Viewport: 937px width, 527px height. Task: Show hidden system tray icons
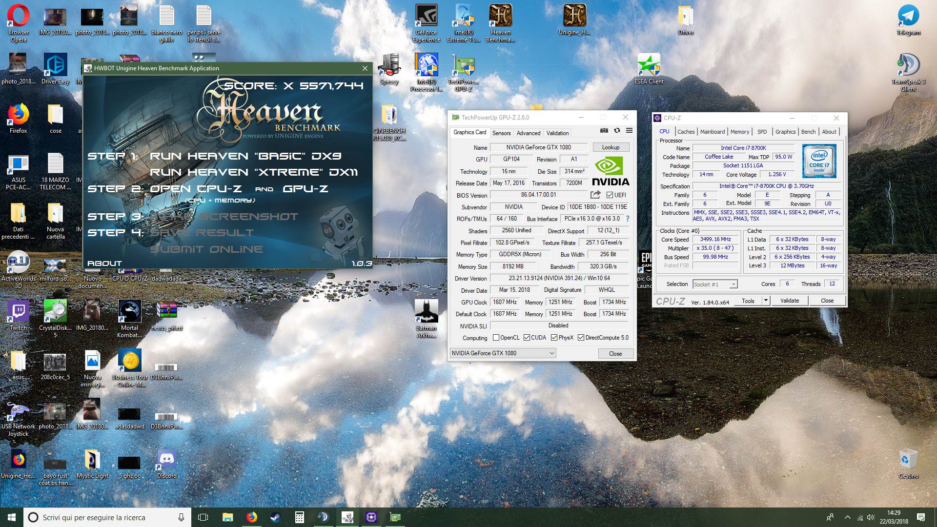847,517
